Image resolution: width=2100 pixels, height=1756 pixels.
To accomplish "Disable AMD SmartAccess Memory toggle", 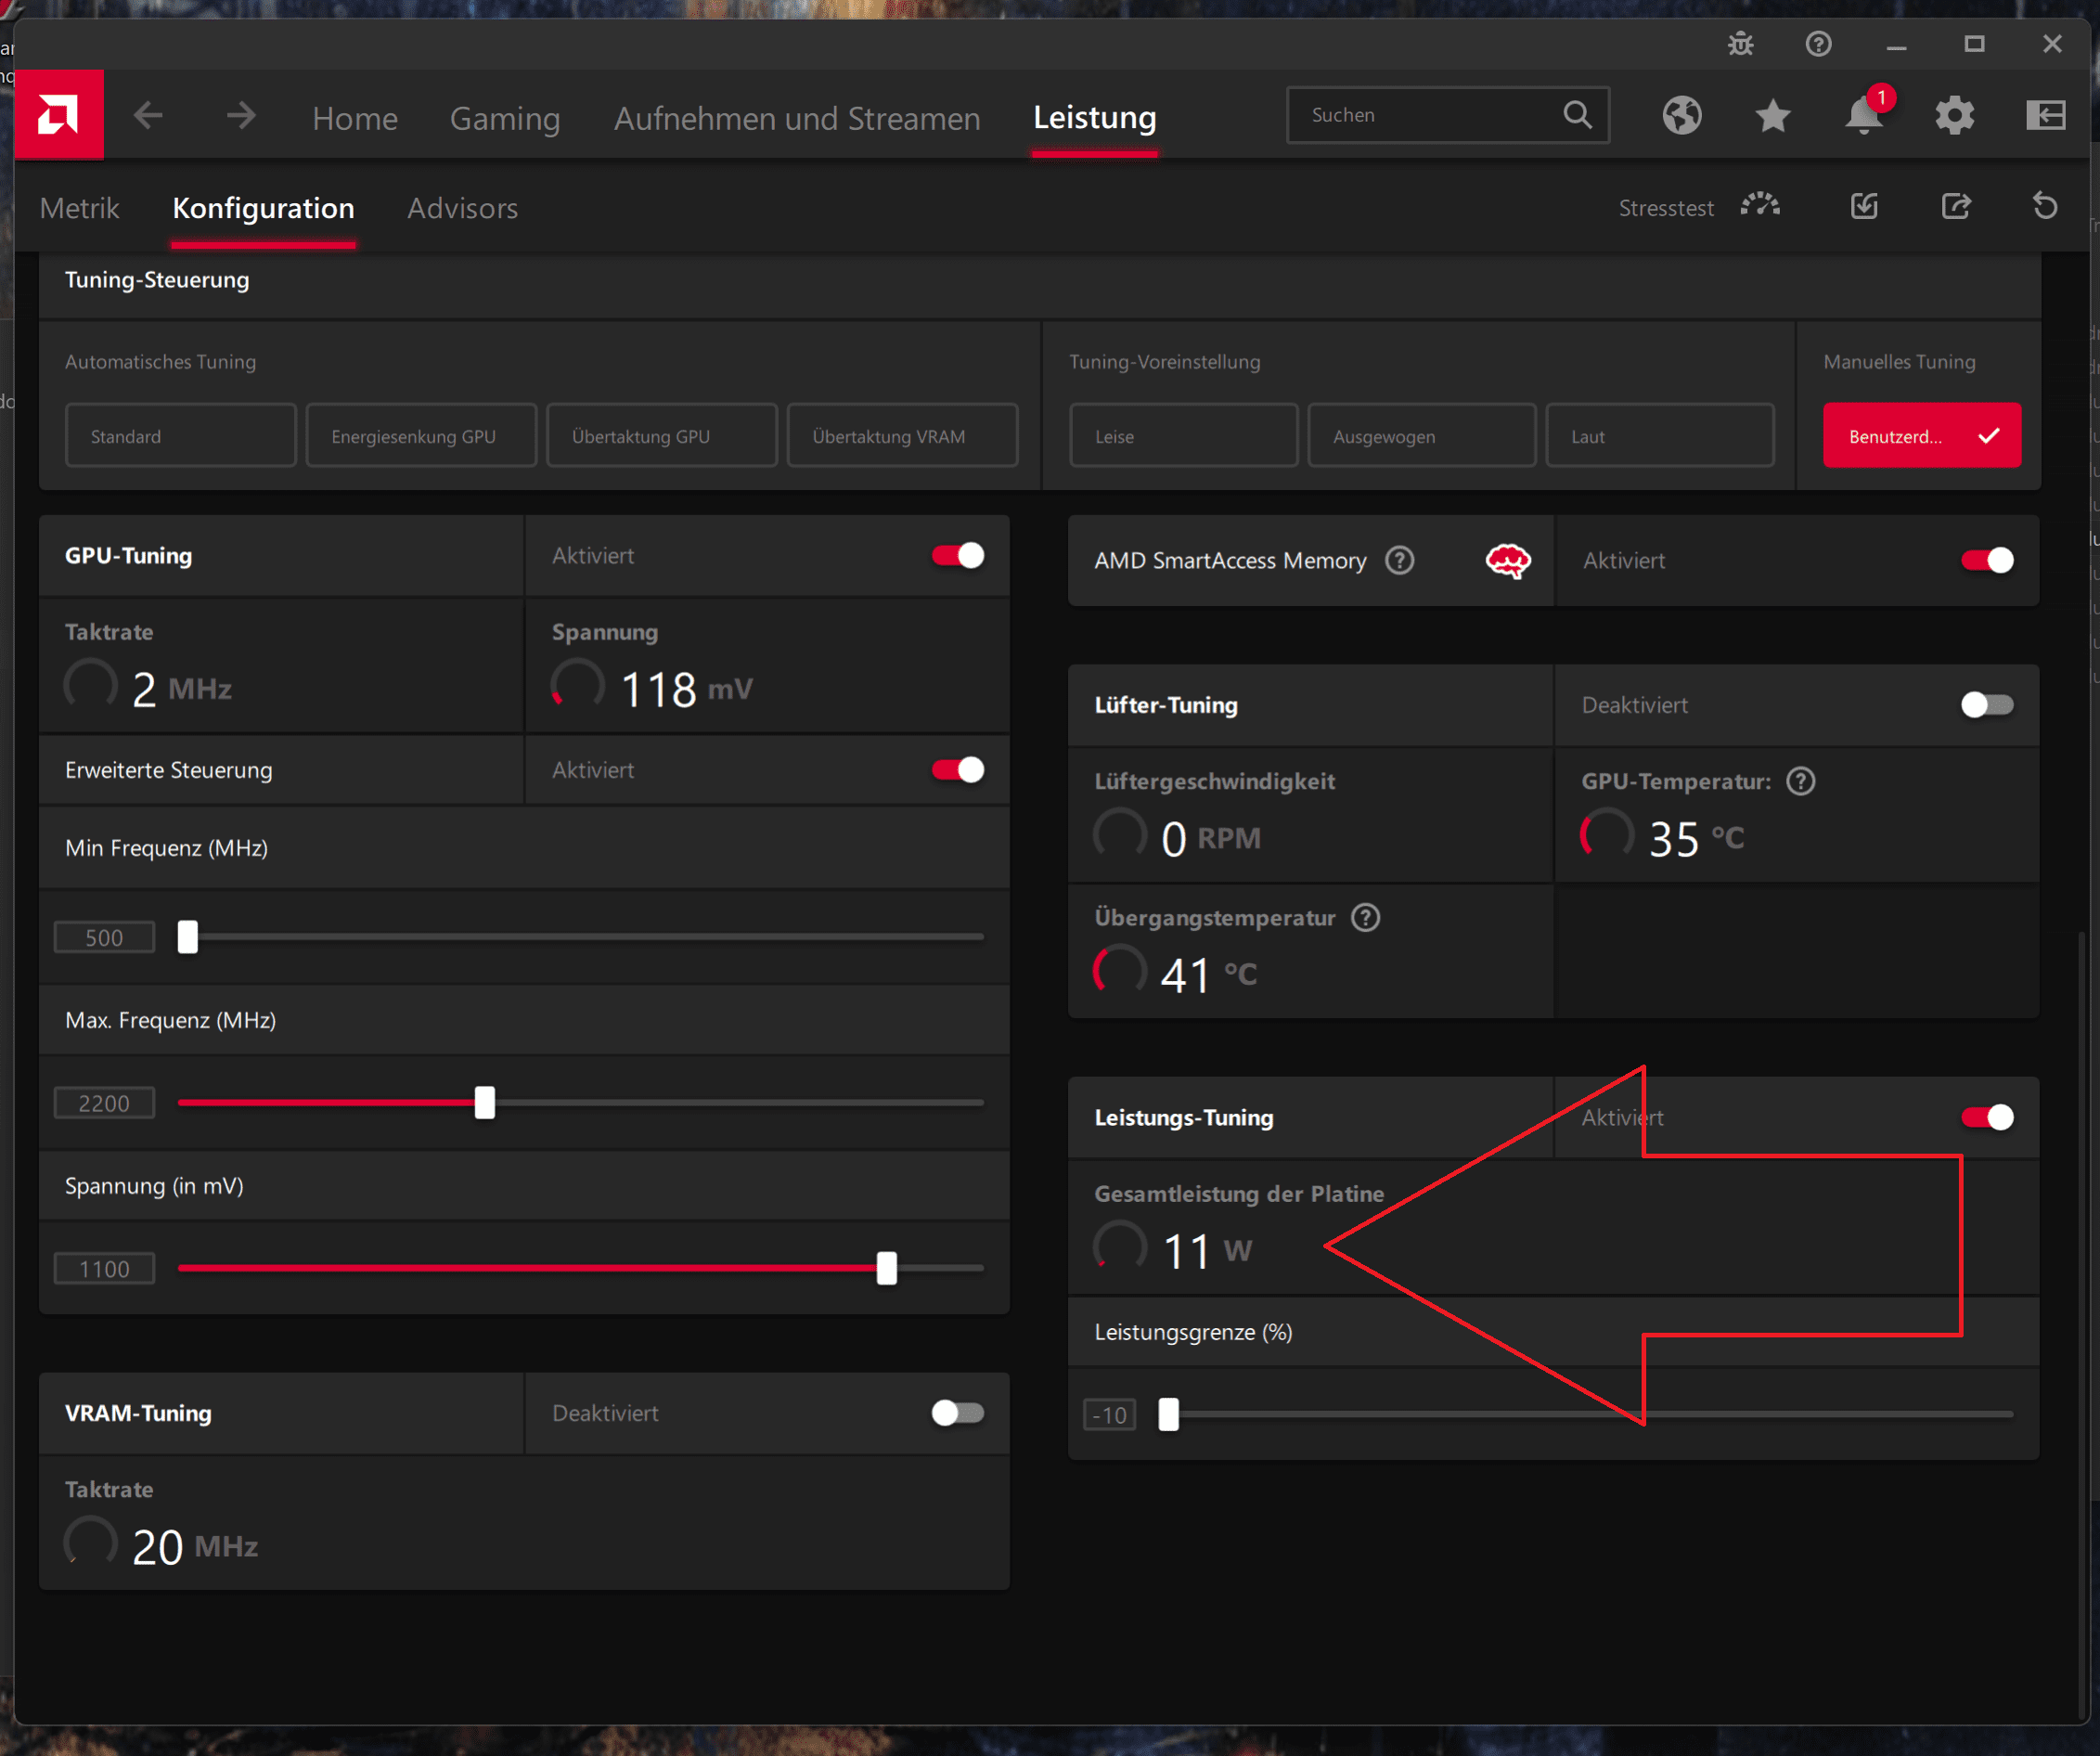I will [x=1987, y=561].
